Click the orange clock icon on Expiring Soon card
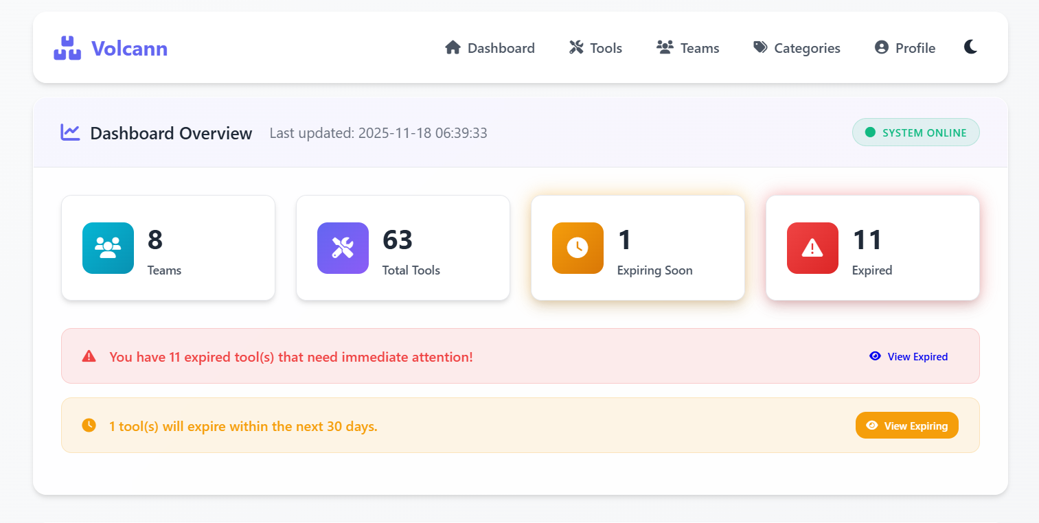1039x523 pixels. [x=578, y=248]
